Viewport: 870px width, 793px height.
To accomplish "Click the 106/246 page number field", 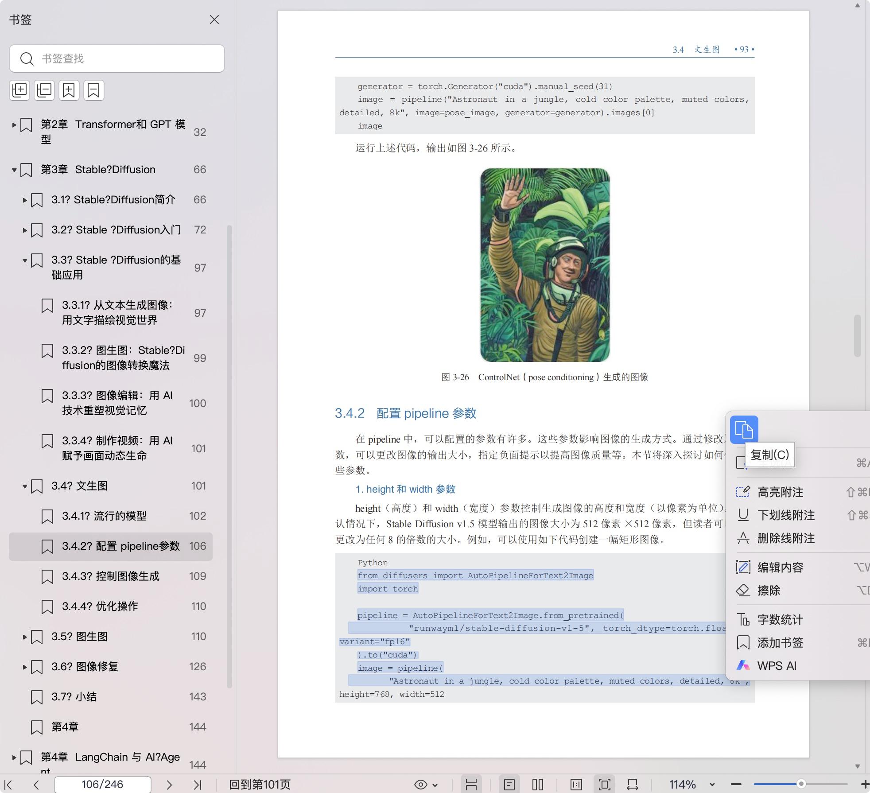I will pos(102,785).
